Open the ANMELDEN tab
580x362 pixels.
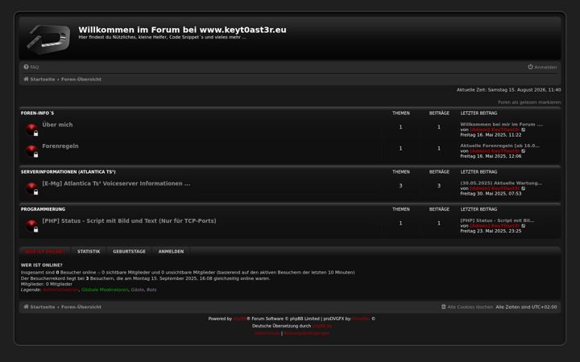point(171,252)
